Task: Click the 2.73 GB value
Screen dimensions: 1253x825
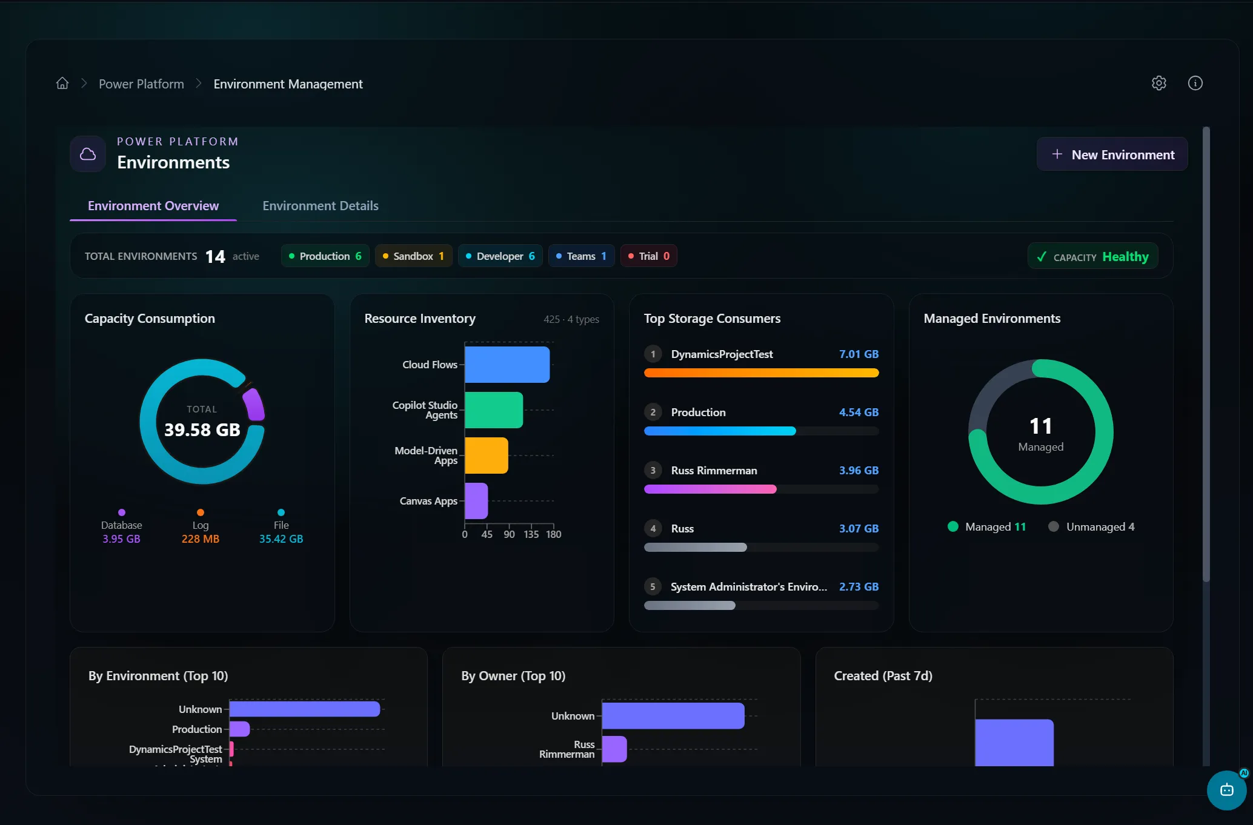Action: pyautogui.click(x=859, y=587)
